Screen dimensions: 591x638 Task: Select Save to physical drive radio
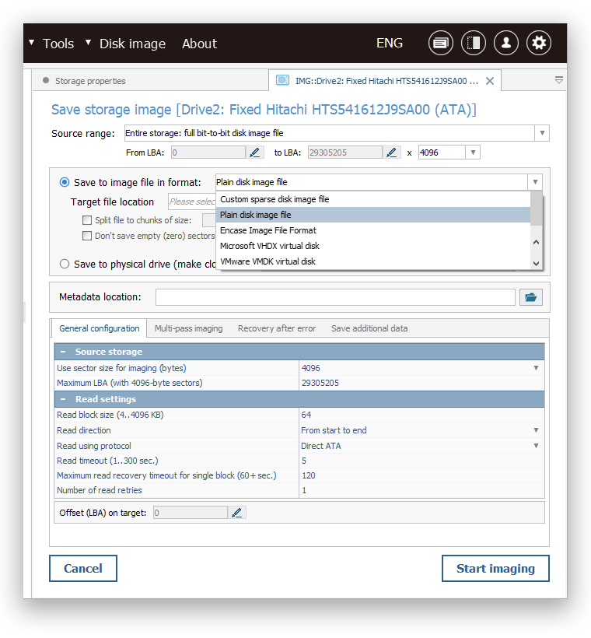click(x=65, y=264)
